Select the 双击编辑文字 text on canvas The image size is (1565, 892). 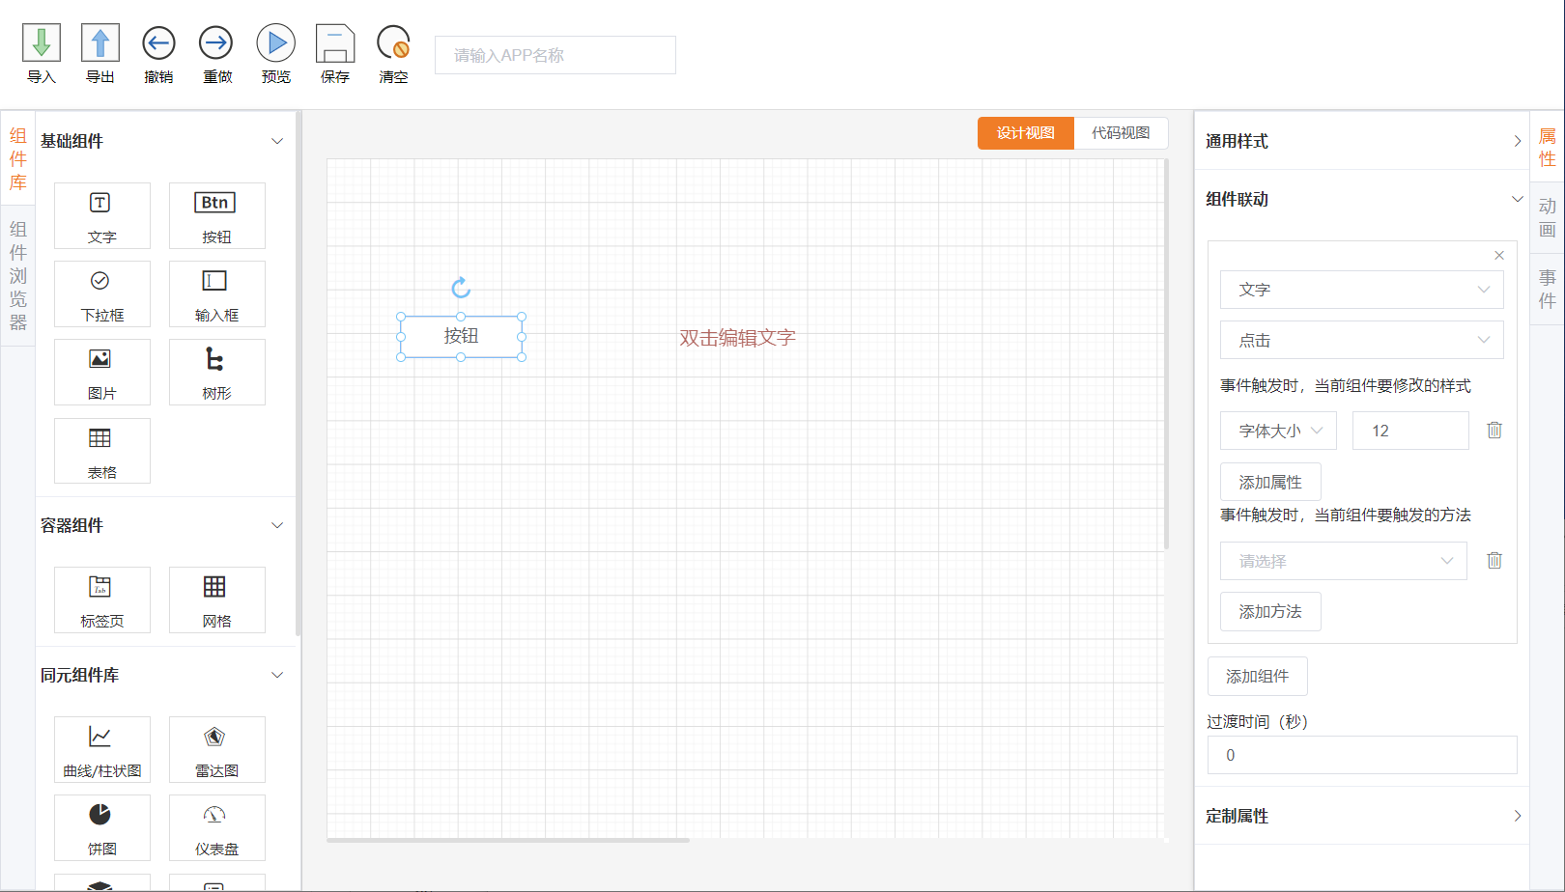click(737, 338)
